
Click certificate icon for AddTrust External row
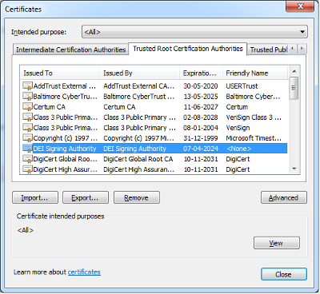click(x=27, y=86)
